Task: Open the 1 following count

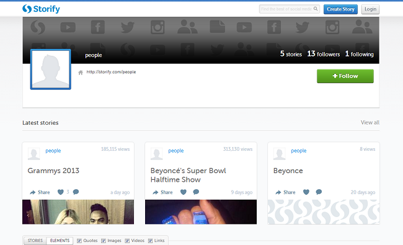Action: point(360,54)
